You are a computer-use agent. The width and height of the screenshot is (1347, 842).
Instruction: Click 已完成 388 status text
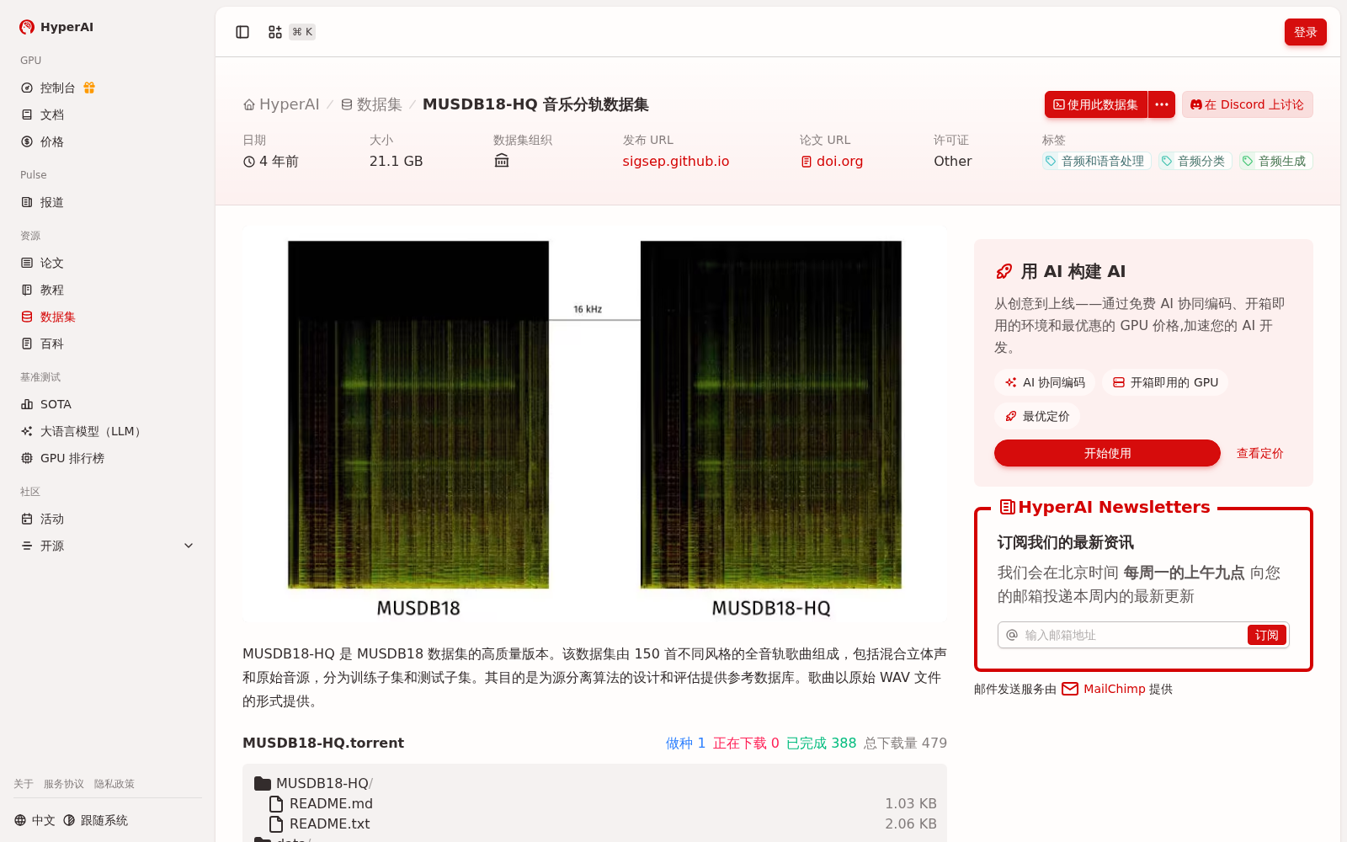821,743
